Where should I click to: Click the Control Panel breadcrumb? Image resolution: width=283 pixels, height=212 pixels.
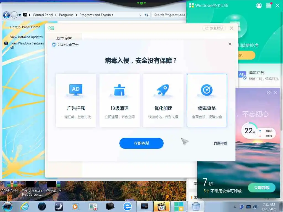pos(43,15)
